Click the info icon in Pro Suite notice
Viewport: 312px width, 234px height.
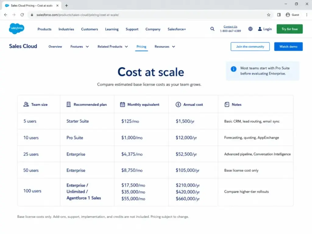[x=233, y=69]
